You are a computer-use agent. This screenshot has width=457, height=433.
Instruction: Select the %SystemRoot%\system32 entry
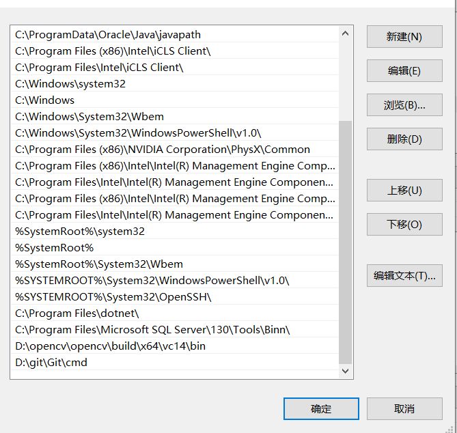click(175, 232)
